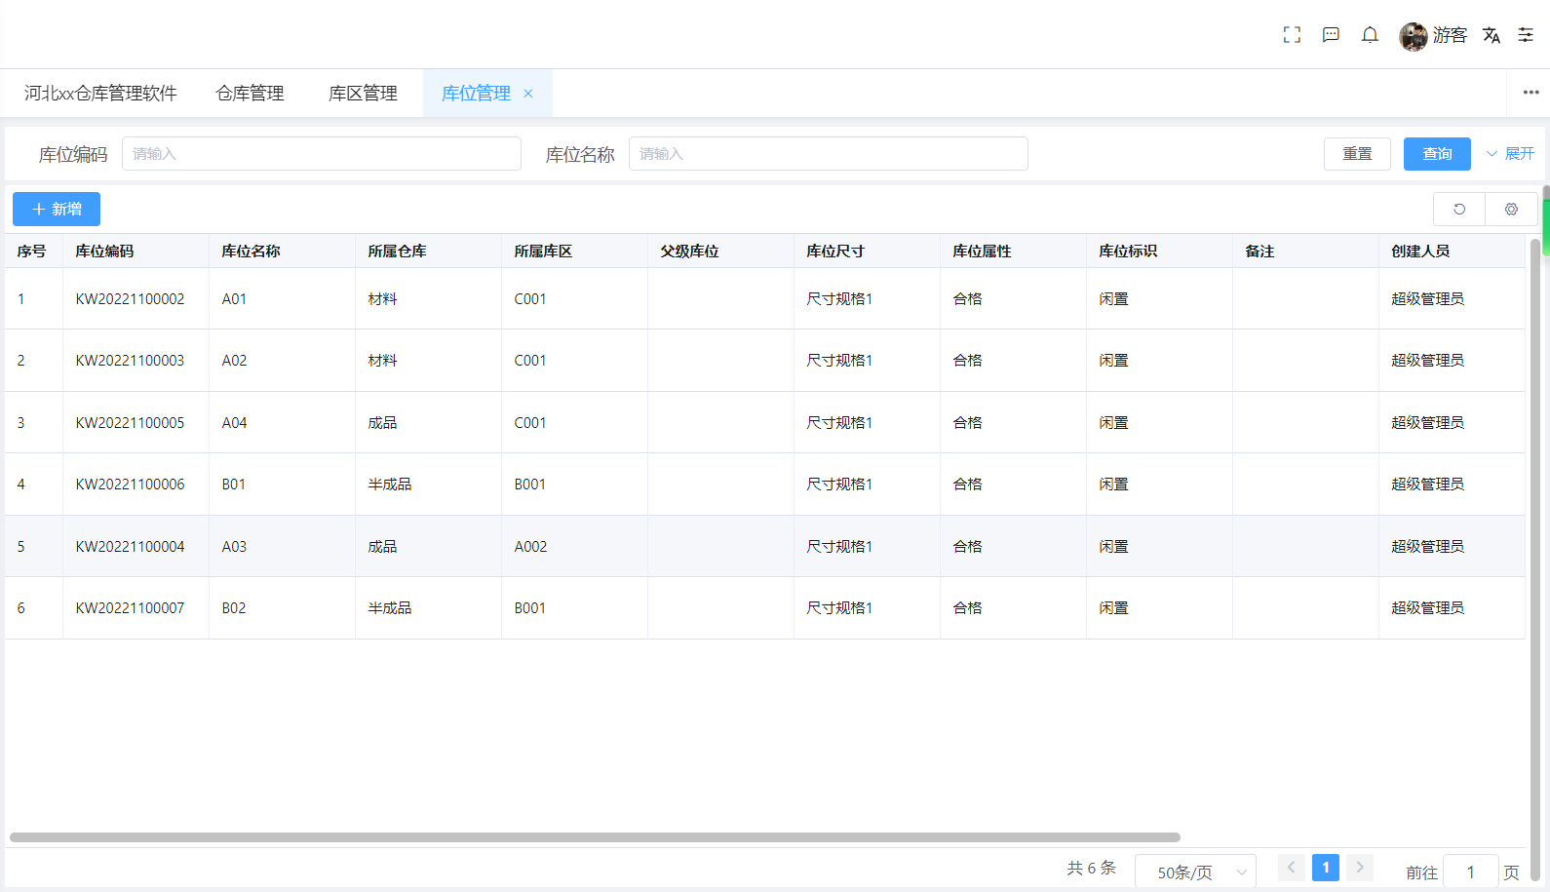Toggle fullscreen mode icon
The image size is (1550, 892).
pos(1292,35)
